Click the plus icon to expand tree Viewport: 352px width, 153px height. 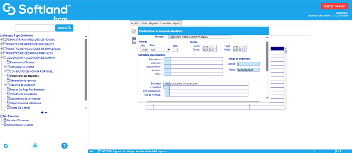[x=42, y=112]
